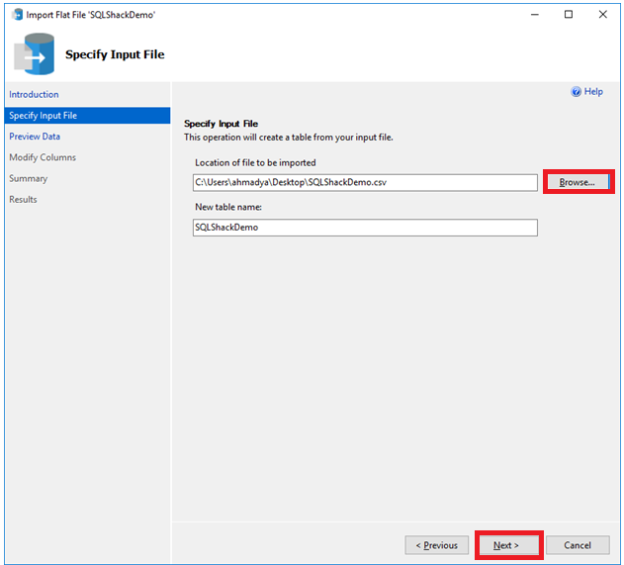Cancel the import wizard
624x565 pixels.
578,545
